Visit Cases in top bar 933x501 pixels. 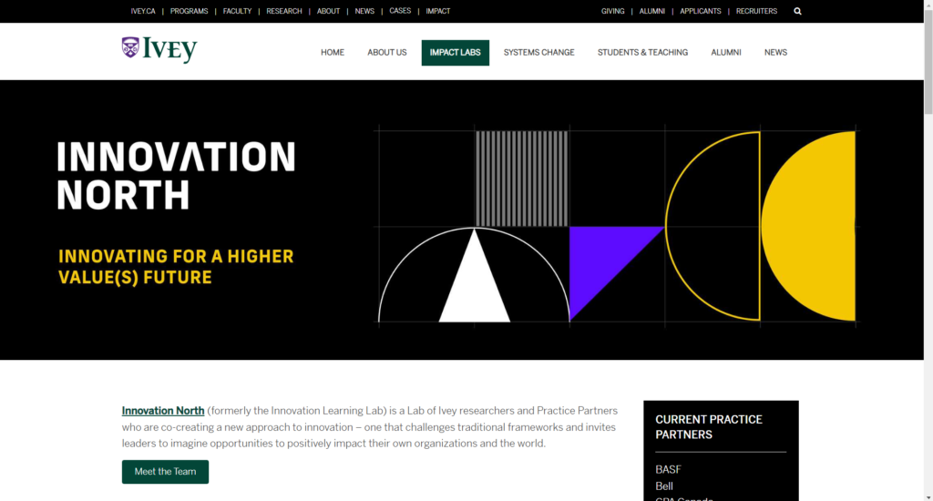(401, 11)
